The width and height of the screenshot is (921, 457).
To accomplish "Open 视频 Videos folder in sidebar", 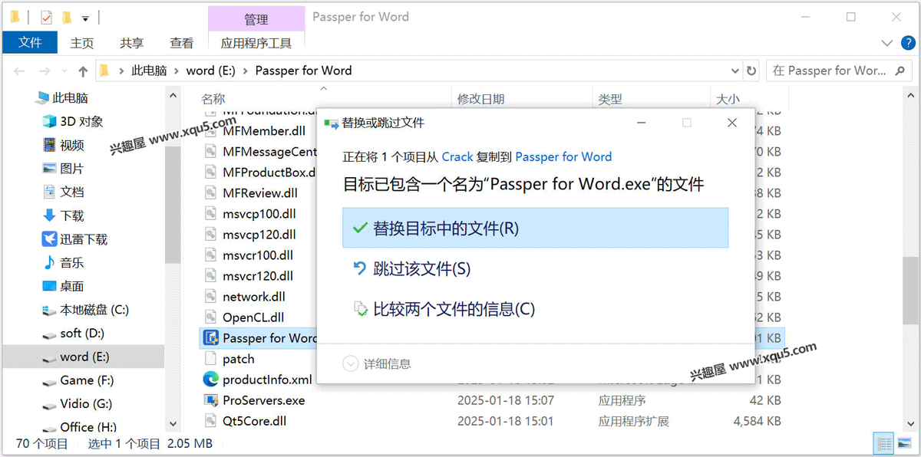I will (x=72, y=145).
